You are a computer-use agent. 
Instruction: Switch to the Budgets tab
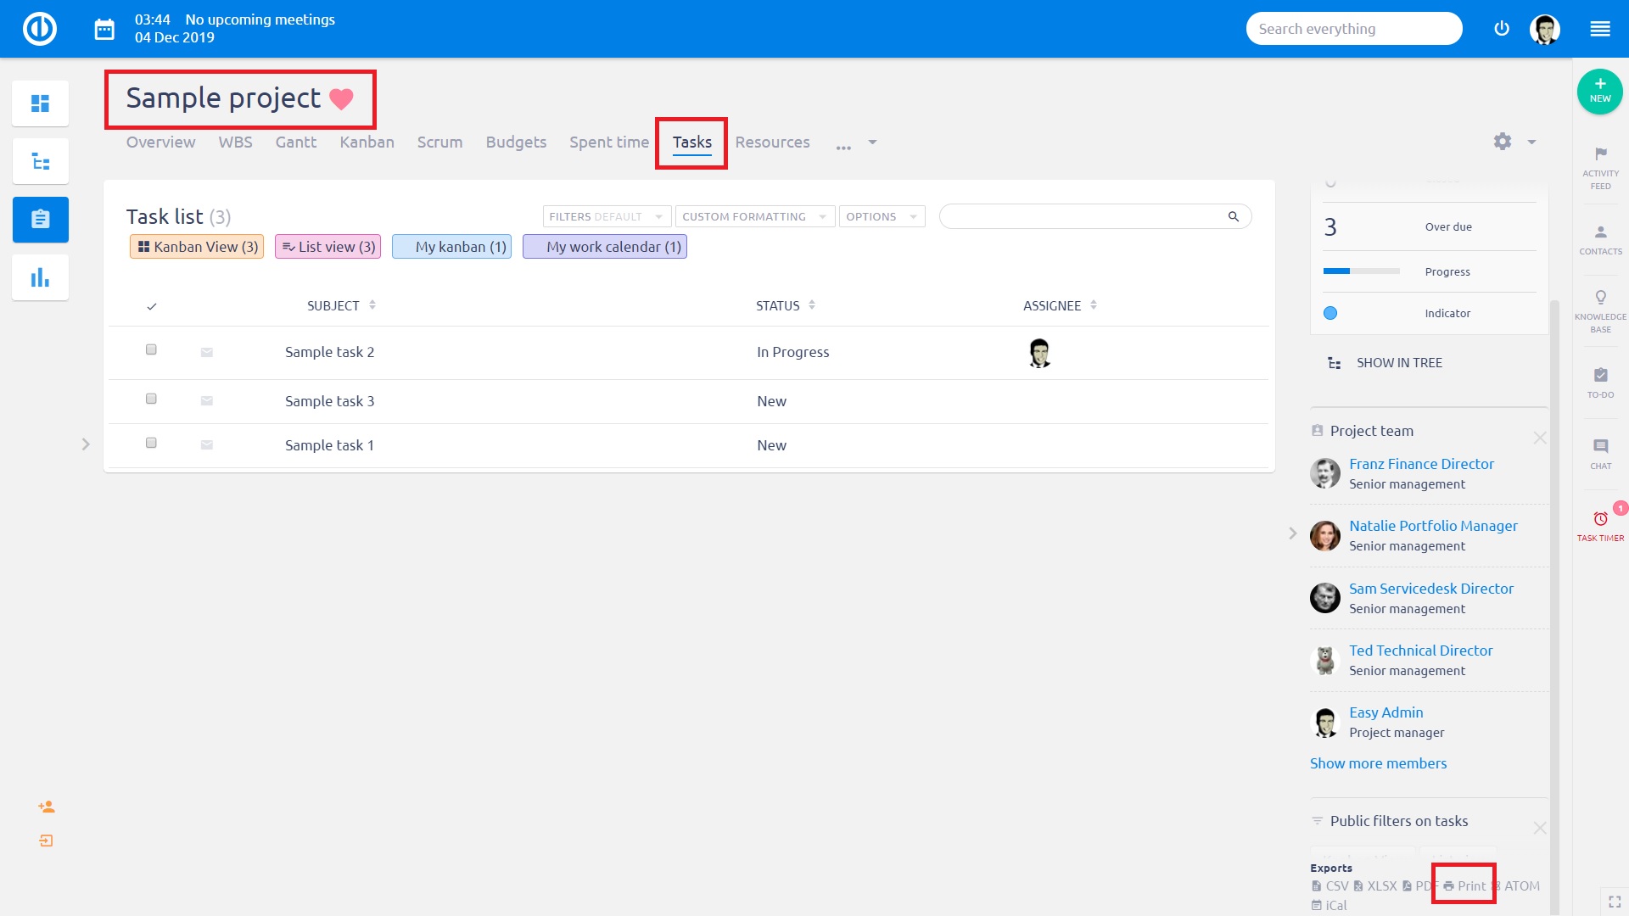coord(516,142)
